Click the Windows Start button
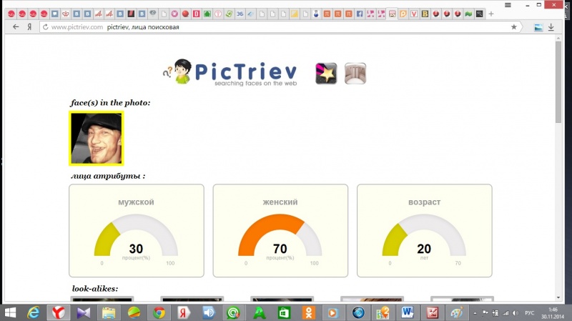 pyautogui.click(x=10, y=312)
